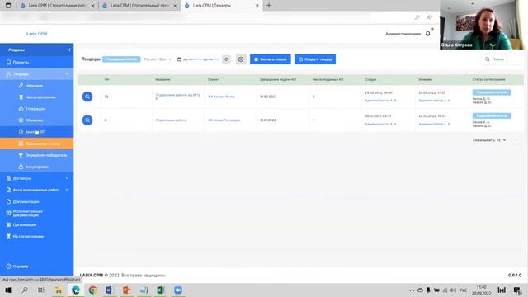Collapse the Разделы sidebar panel

[69, 49]
